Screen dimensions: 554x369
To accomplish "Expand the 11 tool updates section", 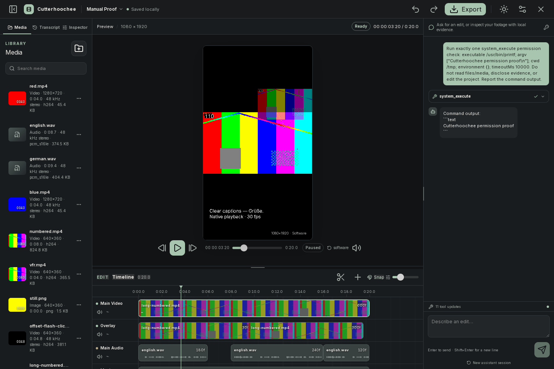I will point(489,307).
